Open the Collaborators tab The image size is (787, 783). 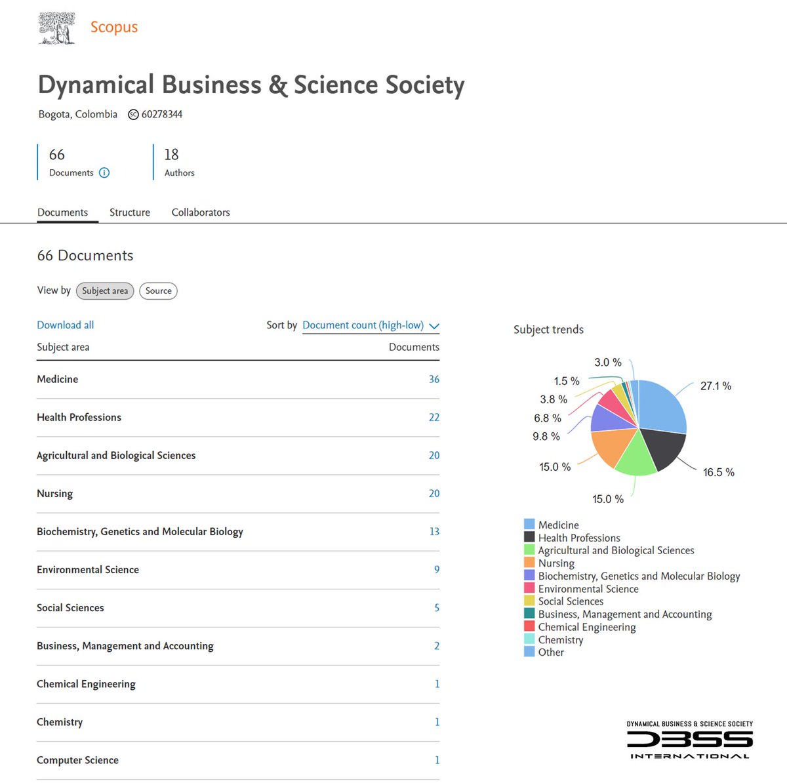[201, 212]
